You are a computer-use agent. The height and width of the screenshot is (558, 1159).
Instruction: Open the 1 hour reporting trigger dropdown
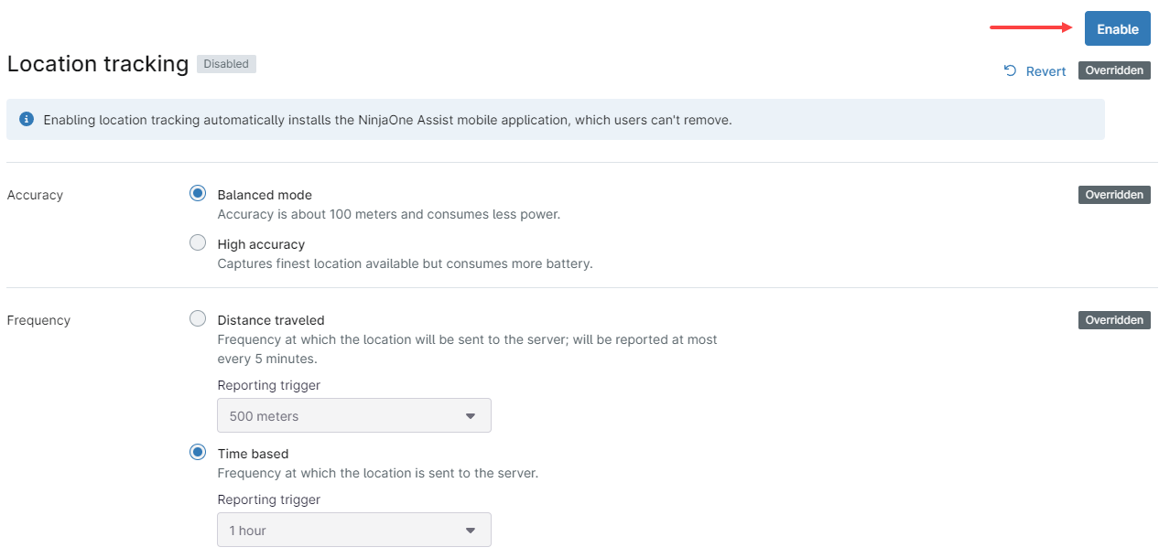pos(354,530)
